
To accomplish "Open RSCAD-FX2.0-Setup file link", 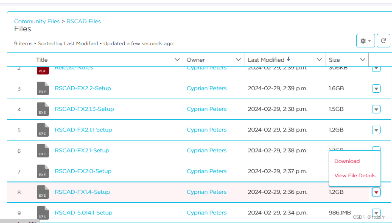I will click(83, 171).
